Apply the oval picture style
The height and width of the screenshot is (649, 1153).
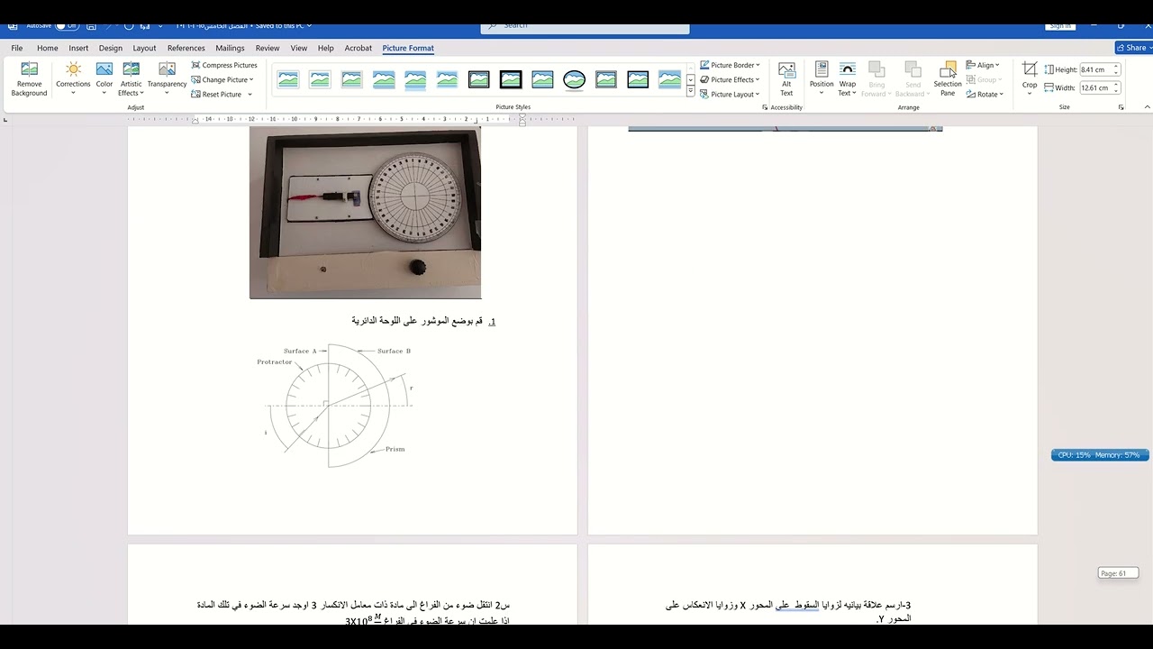tap(575, 80)
